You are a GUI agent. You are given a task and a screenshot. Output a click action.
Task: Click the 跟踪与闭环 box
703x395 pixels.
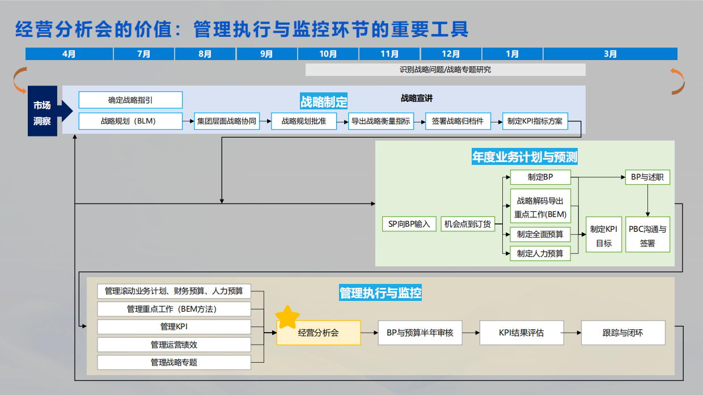coord(623,333)
